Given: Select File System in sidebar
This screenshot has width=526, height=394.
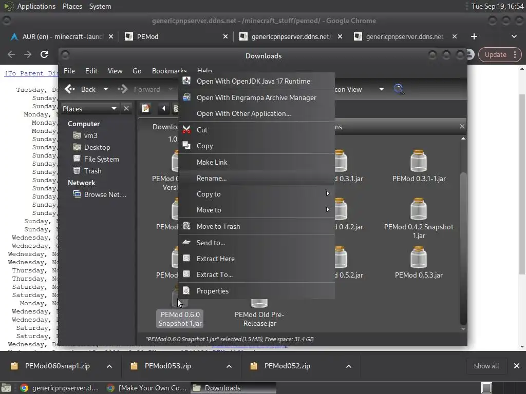Looking at the screenshot, I should click(96, 159).
